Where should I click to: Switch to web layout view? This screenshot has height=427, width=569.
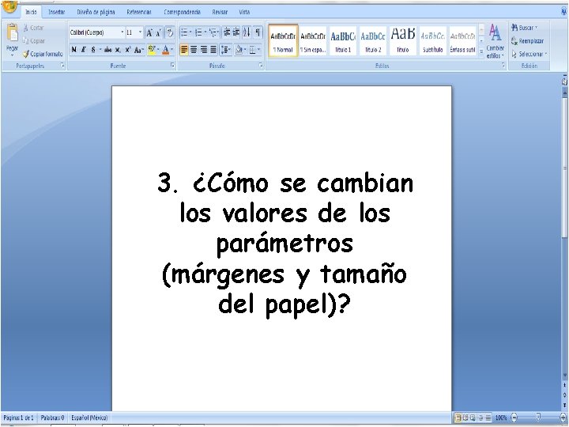coord(473,418)
